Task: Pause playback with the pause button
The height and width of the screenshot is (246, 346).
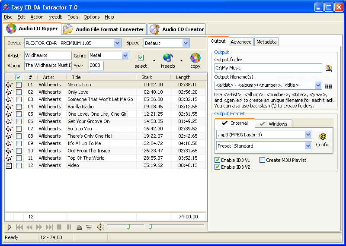Action: point(69,227)
